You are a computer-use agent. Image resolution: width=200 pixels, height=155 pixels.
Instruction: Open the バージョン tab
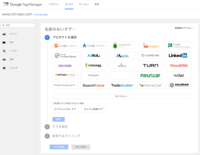pyautogui.click(x=84, y=4)
